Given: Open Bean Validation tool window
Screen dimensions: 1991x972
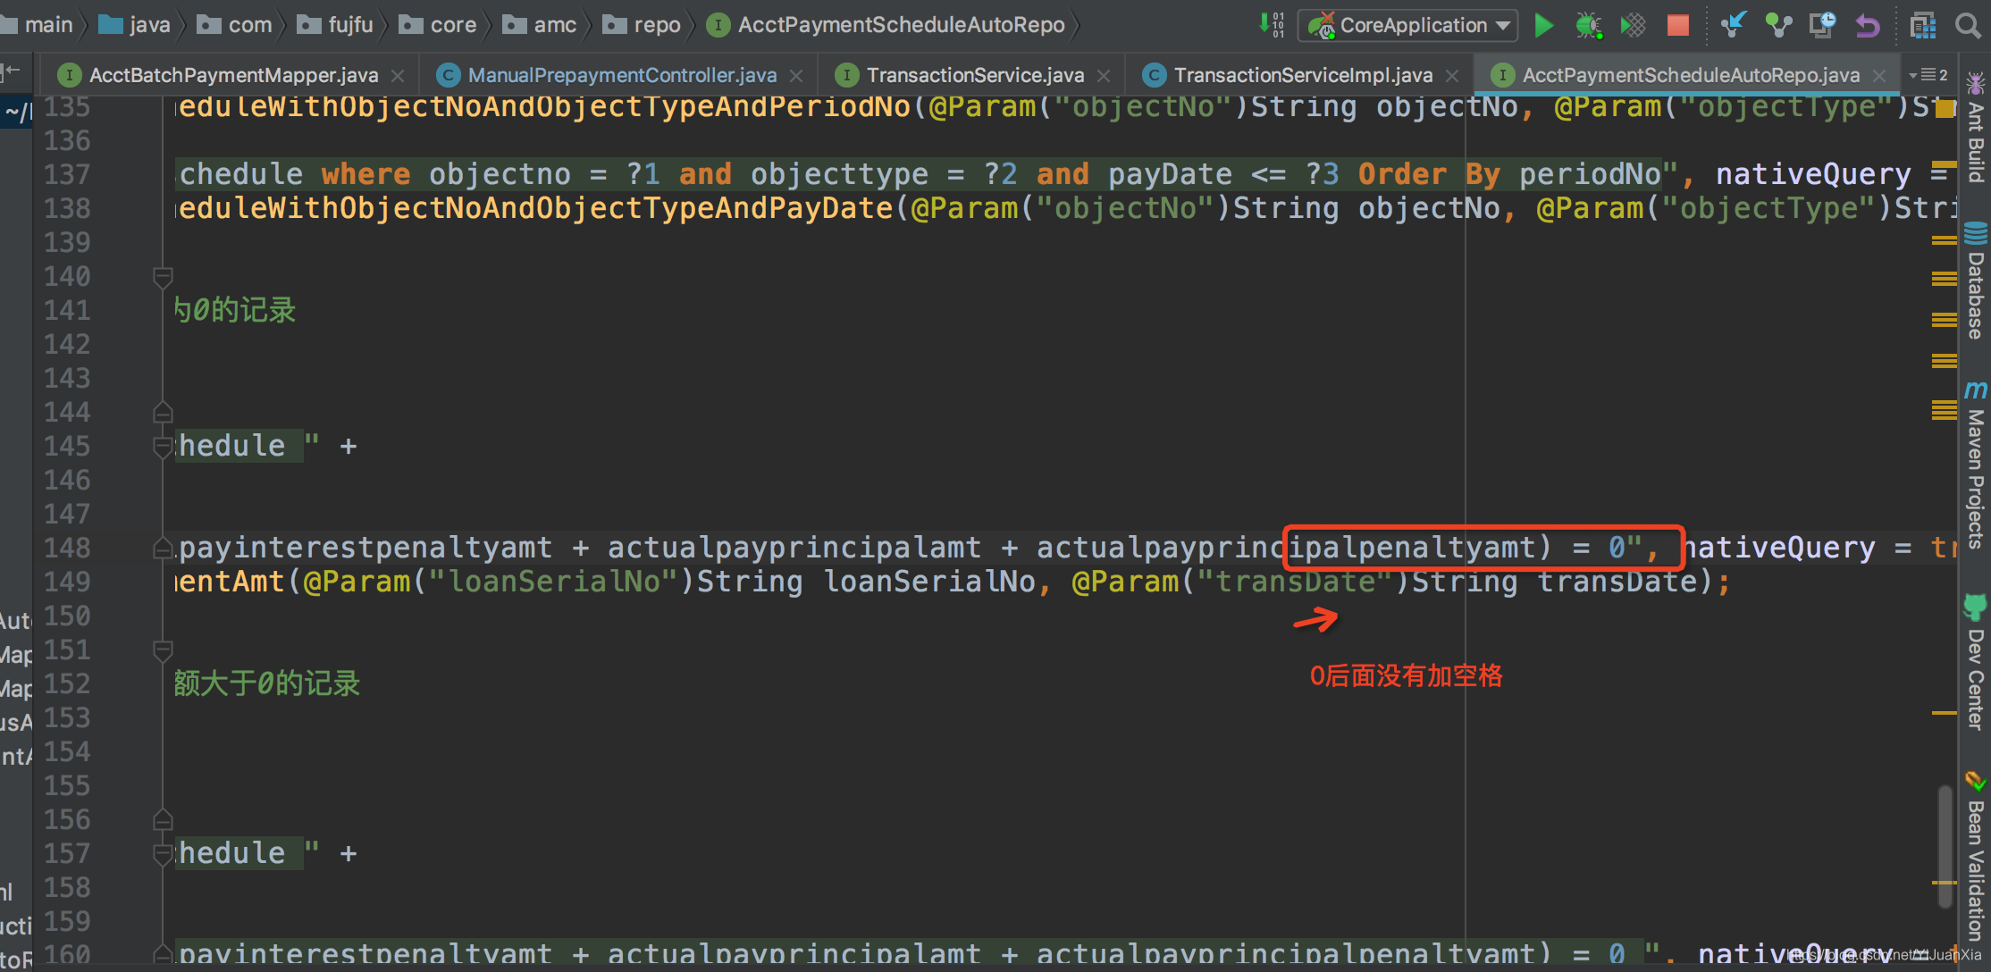Looking at the screenshot, I should (x=1976, y=855).
